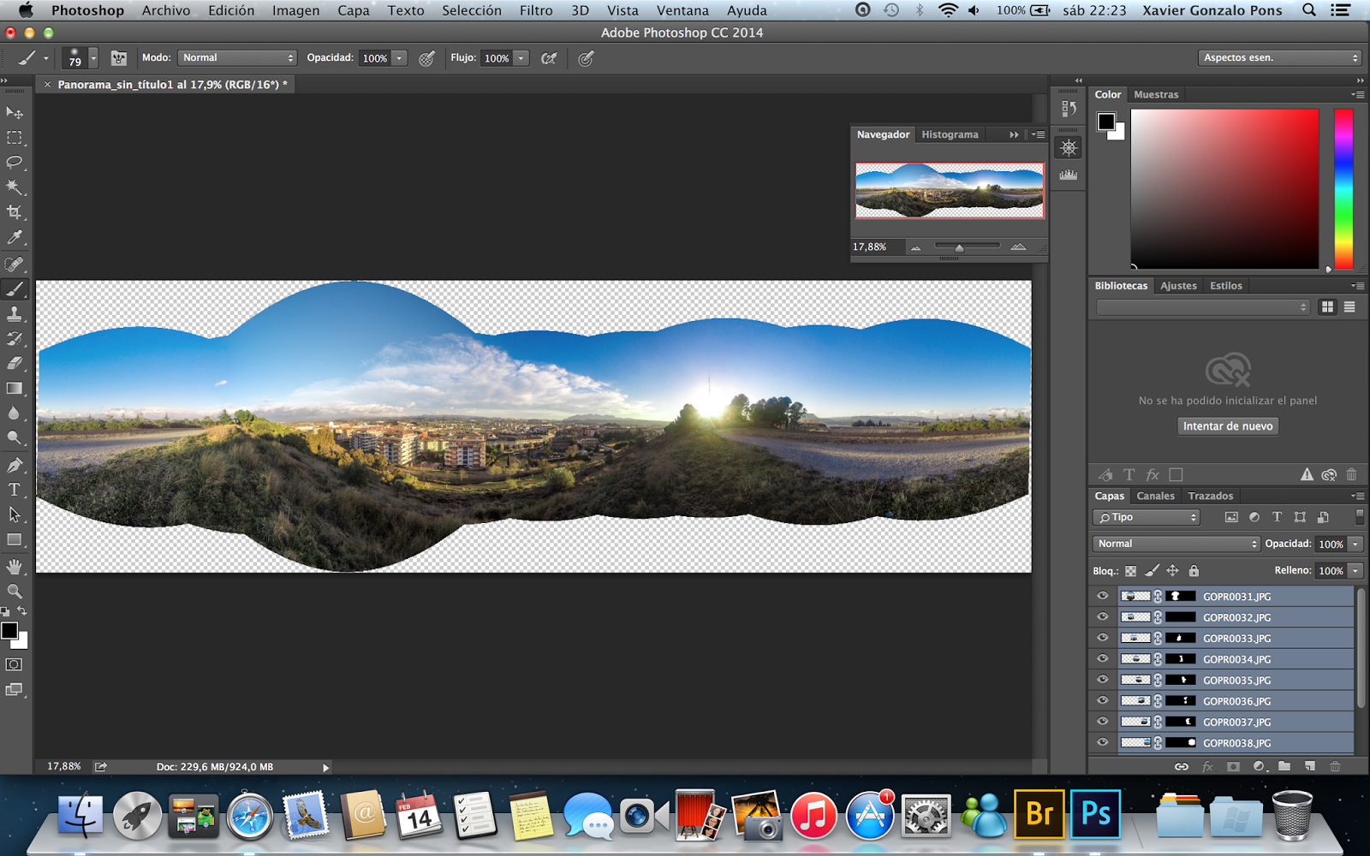The height and width of the screenshot is (856, 1370).
Task: Select the Lasso tool
Action: [x=15, y=162]
